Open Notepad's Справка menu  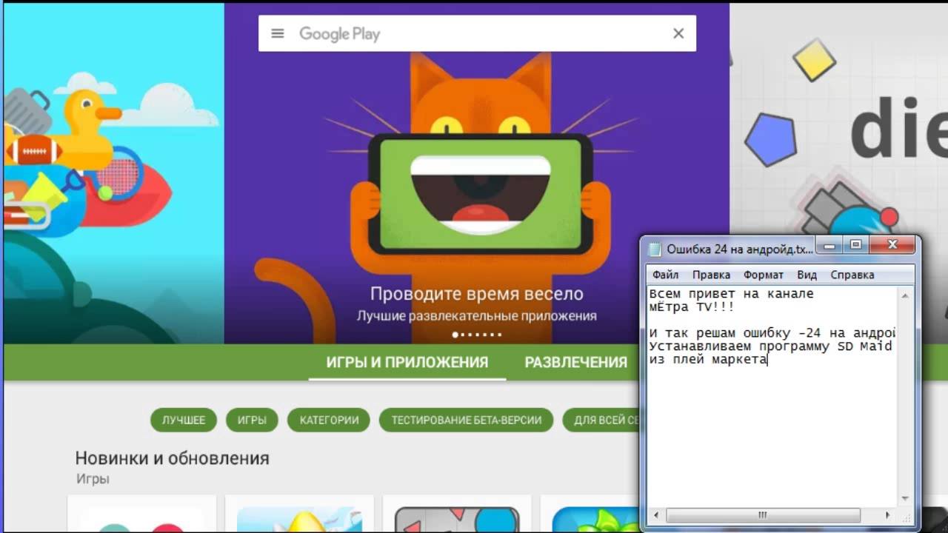pos(852,275)
